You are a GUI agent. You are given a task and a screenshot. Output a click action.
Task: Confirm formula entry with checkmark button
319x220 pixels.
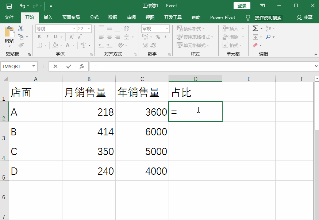coord(69,66)
